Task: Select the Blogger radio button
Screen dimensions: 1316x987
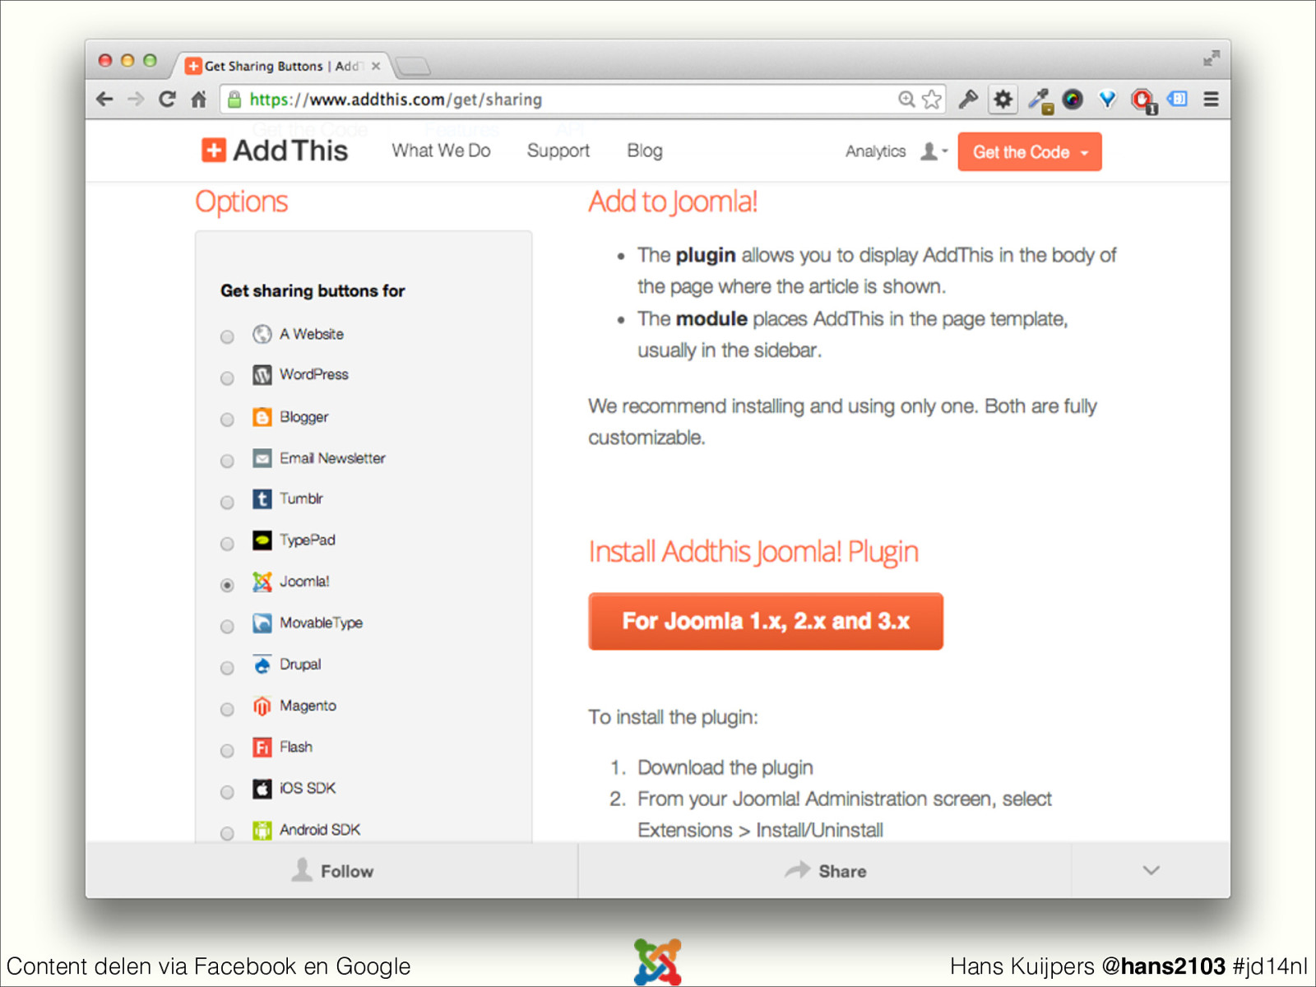Action: (227, 419)
